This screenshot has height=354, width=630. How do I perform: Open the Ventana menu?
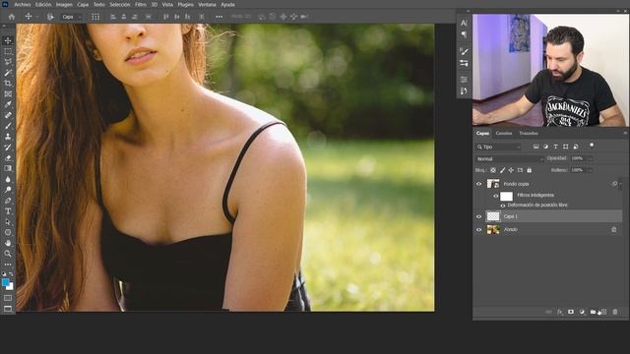point(207,4)
